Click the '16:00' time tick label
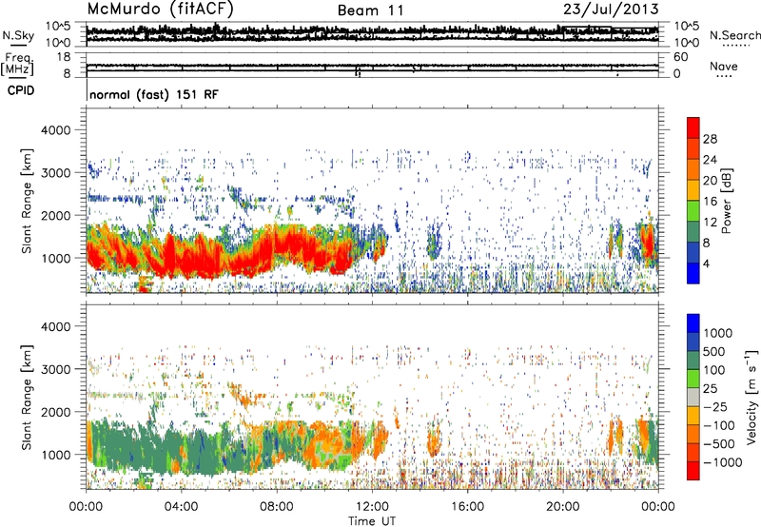The image size is (761, 527). click(x=467, y=507)
